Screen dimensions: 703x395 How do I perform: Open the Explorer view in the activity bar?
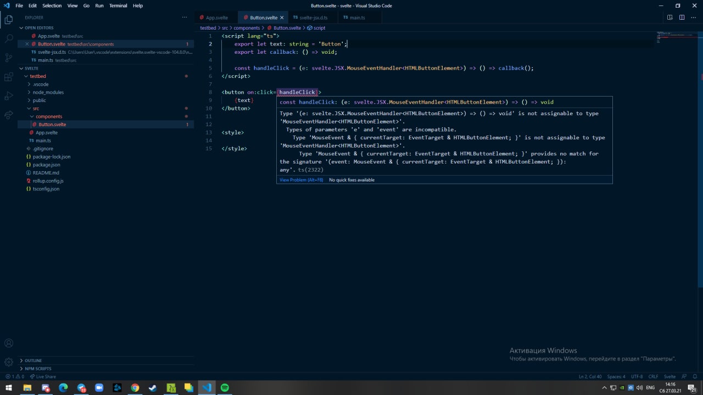9,20
